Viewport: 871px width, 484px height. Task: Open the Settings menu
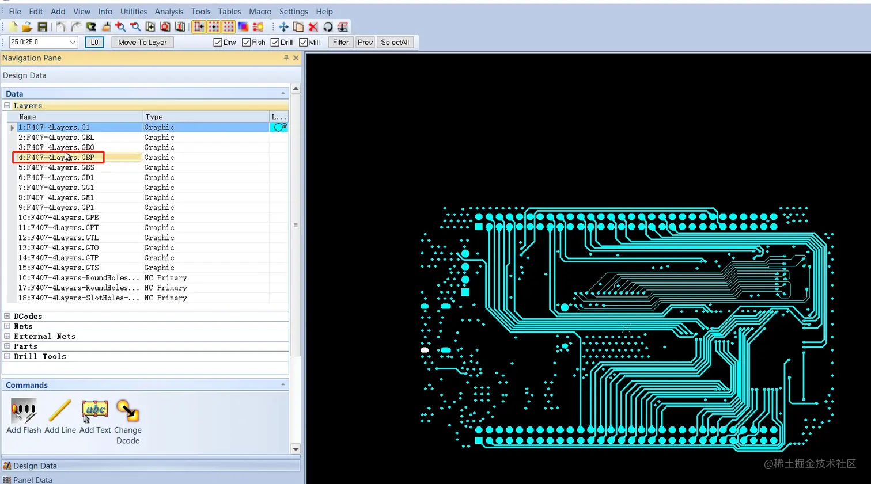click(x=294, y=12)
